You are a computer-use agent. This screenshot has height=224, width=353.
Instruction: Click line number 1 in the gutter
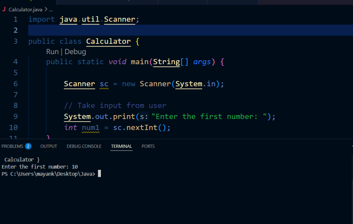pos(16,19)
